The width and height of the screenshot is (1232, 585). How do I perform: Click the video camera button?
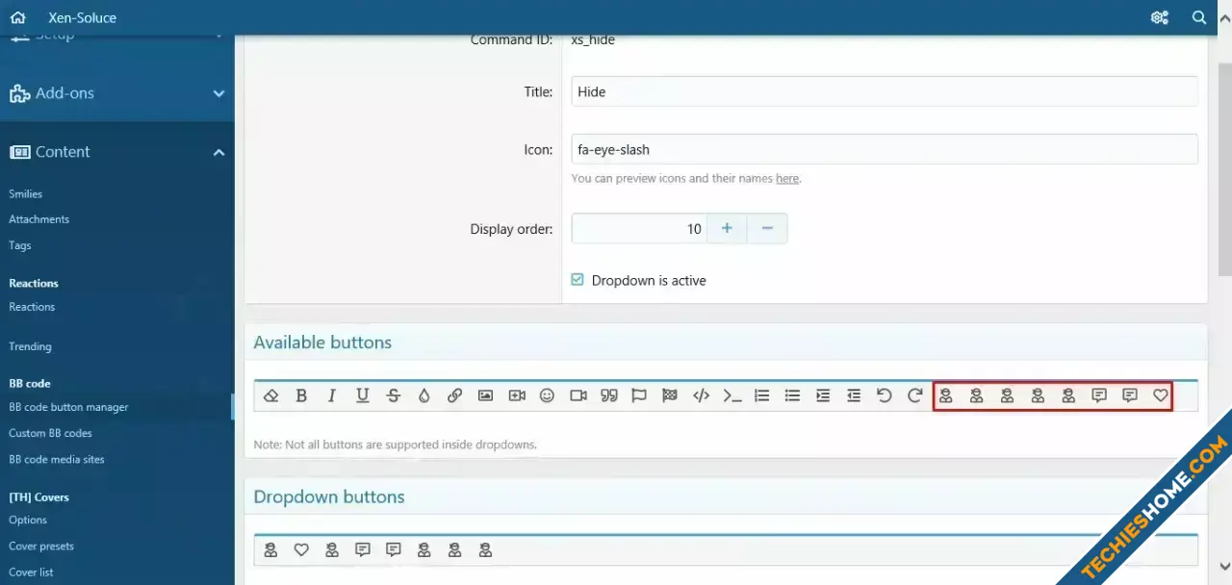[x=578, y=395]
